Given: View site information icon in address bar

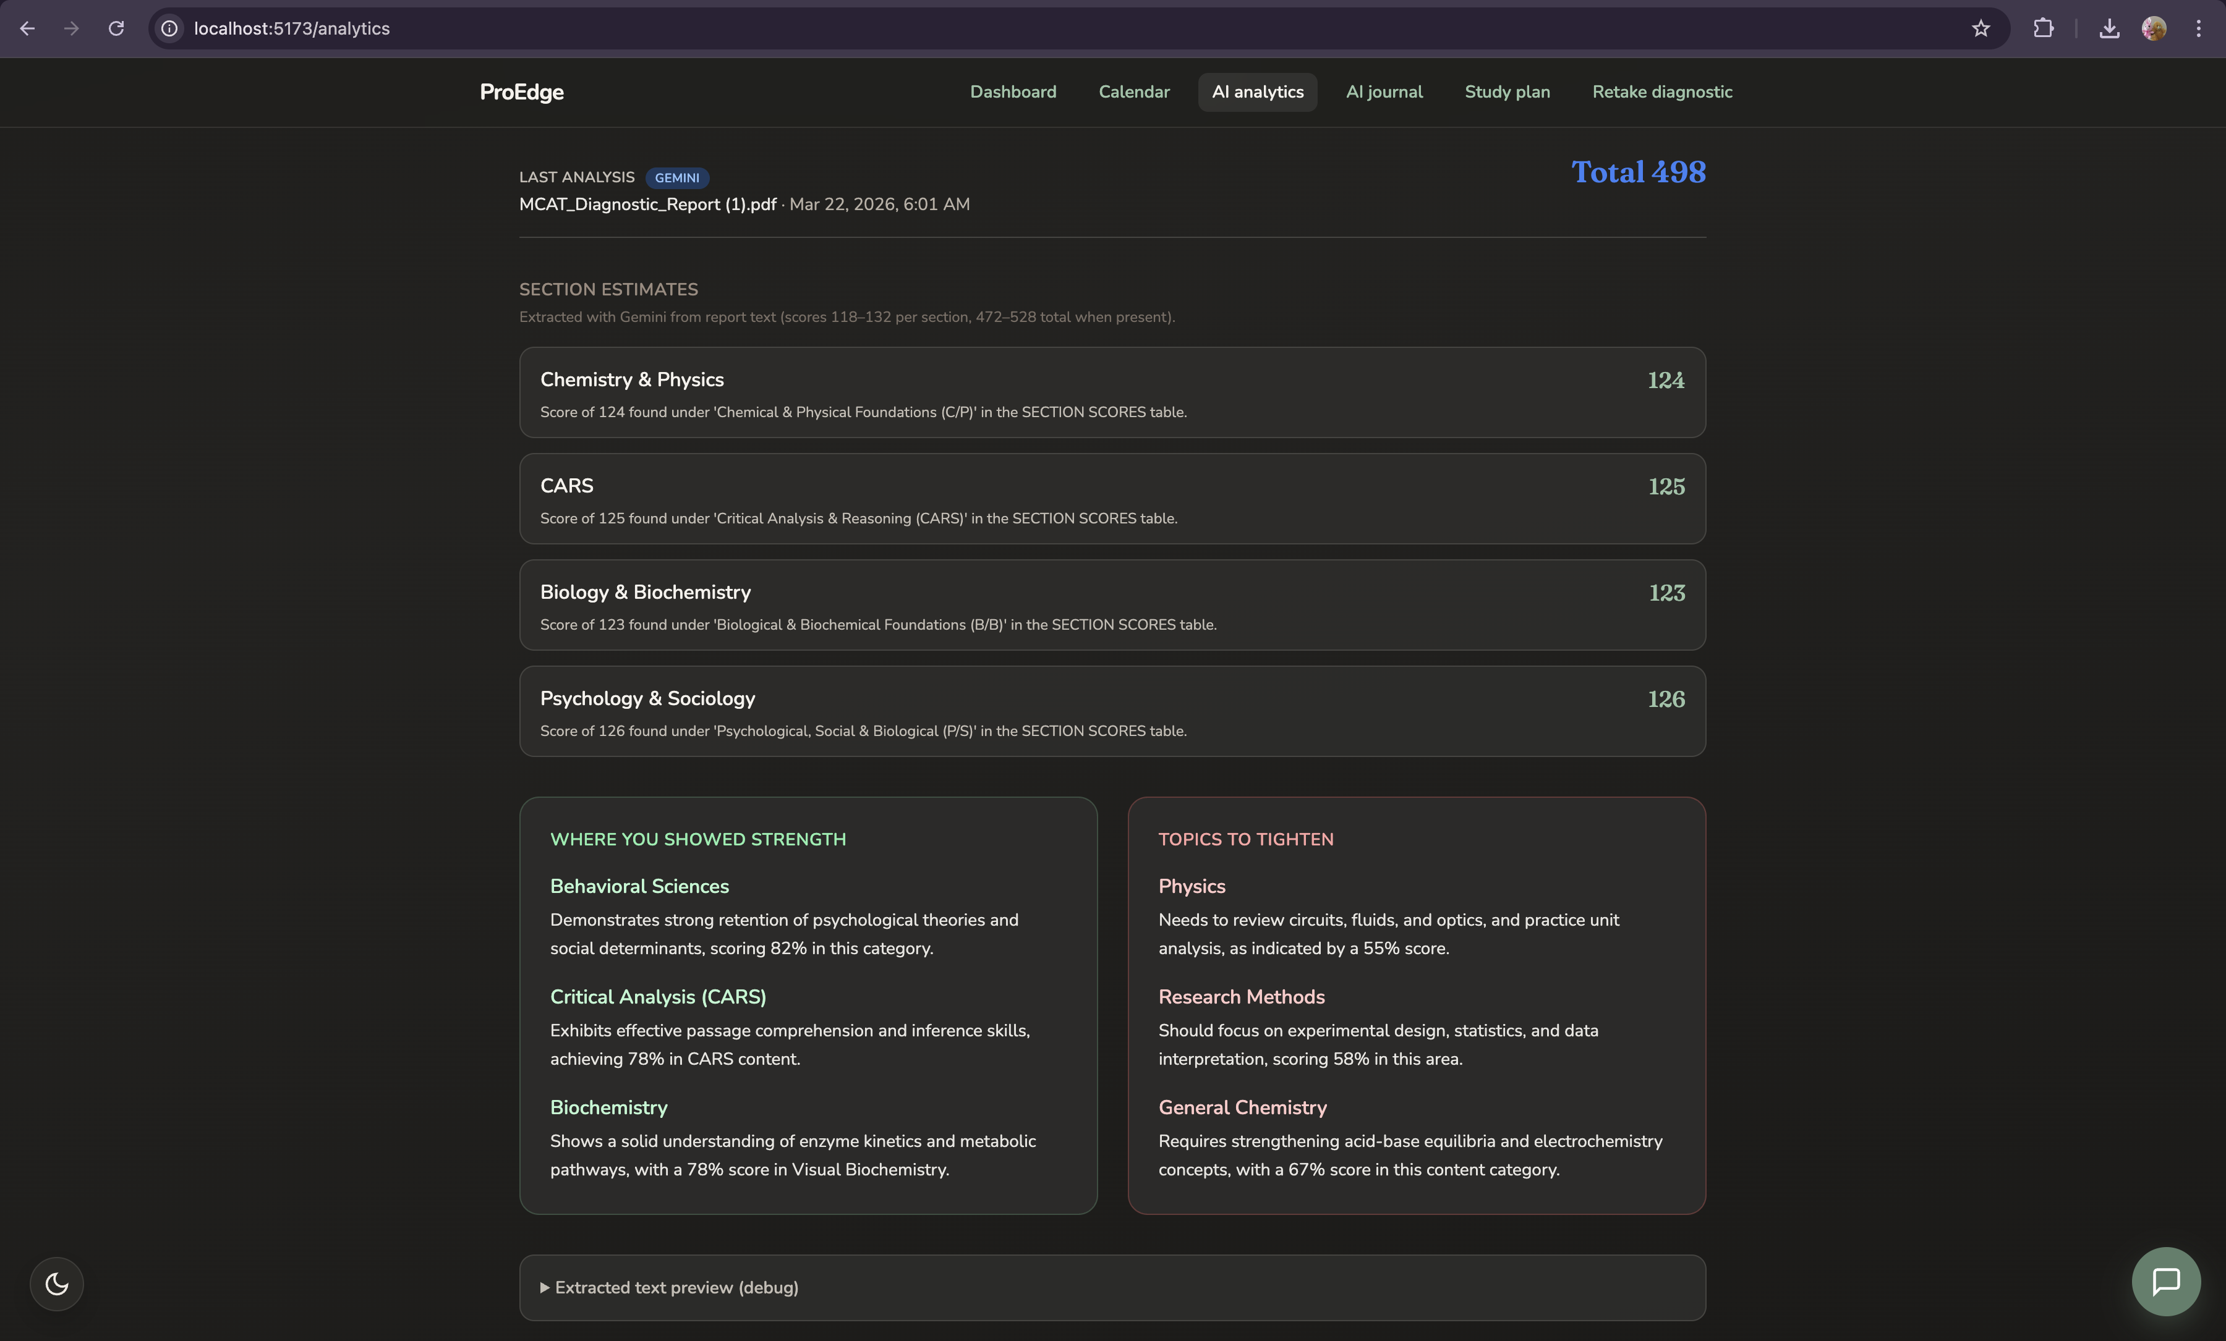Looking at the screenshot, I should click(170, 29).
